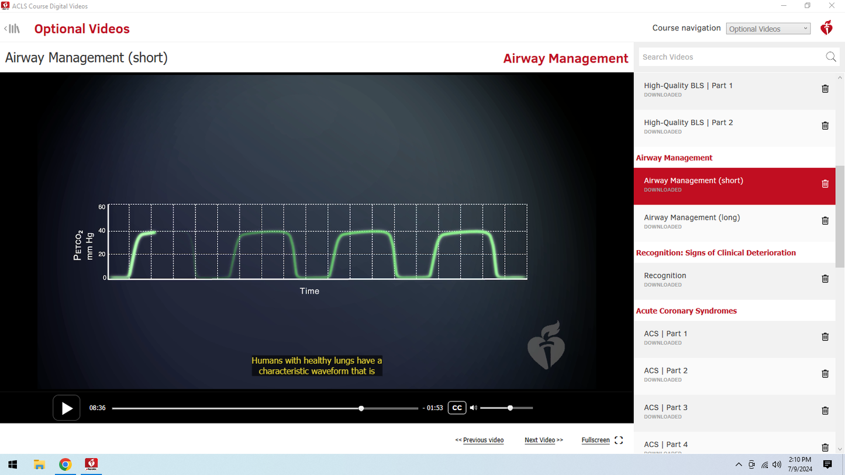Screen dimensions: 845x475
Task: Delete the Airway Management (long) video
Action: 825,220
